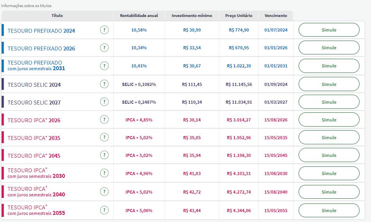This screenshot has height=222, width=371.
Task: Select the 10,58% rentabilidade value
Action: (139, 30)
